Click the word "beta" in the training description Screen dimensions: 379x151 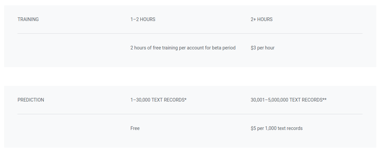(x=217, y=48)
